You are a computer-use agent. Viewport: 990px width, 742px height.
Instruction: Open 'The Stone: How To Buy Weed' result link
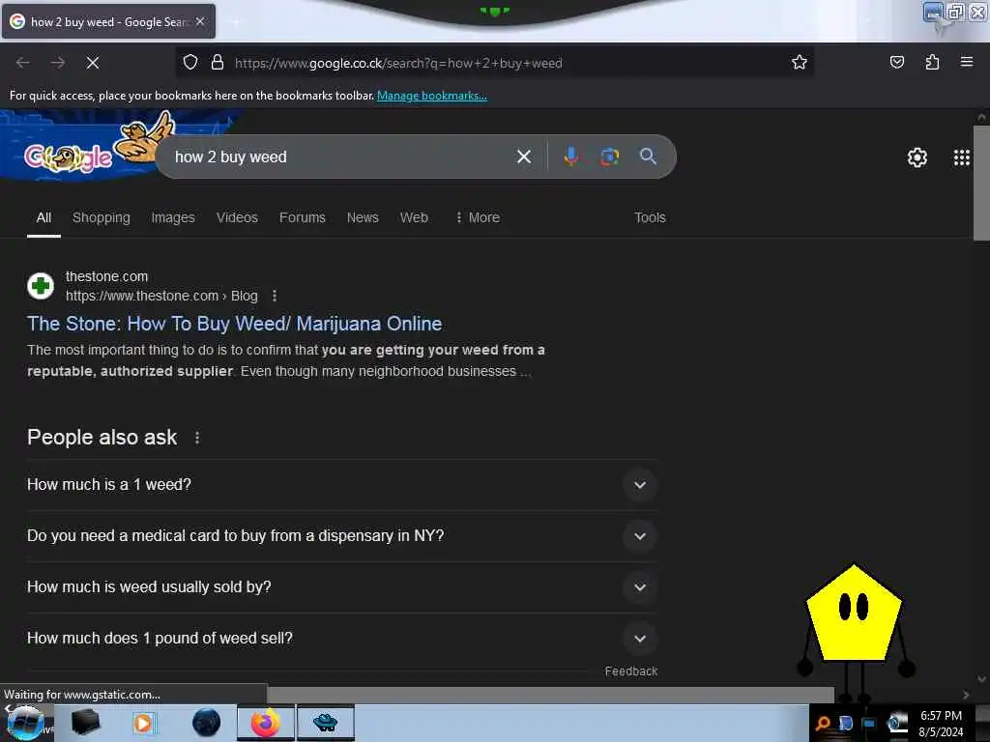(234, 324)
